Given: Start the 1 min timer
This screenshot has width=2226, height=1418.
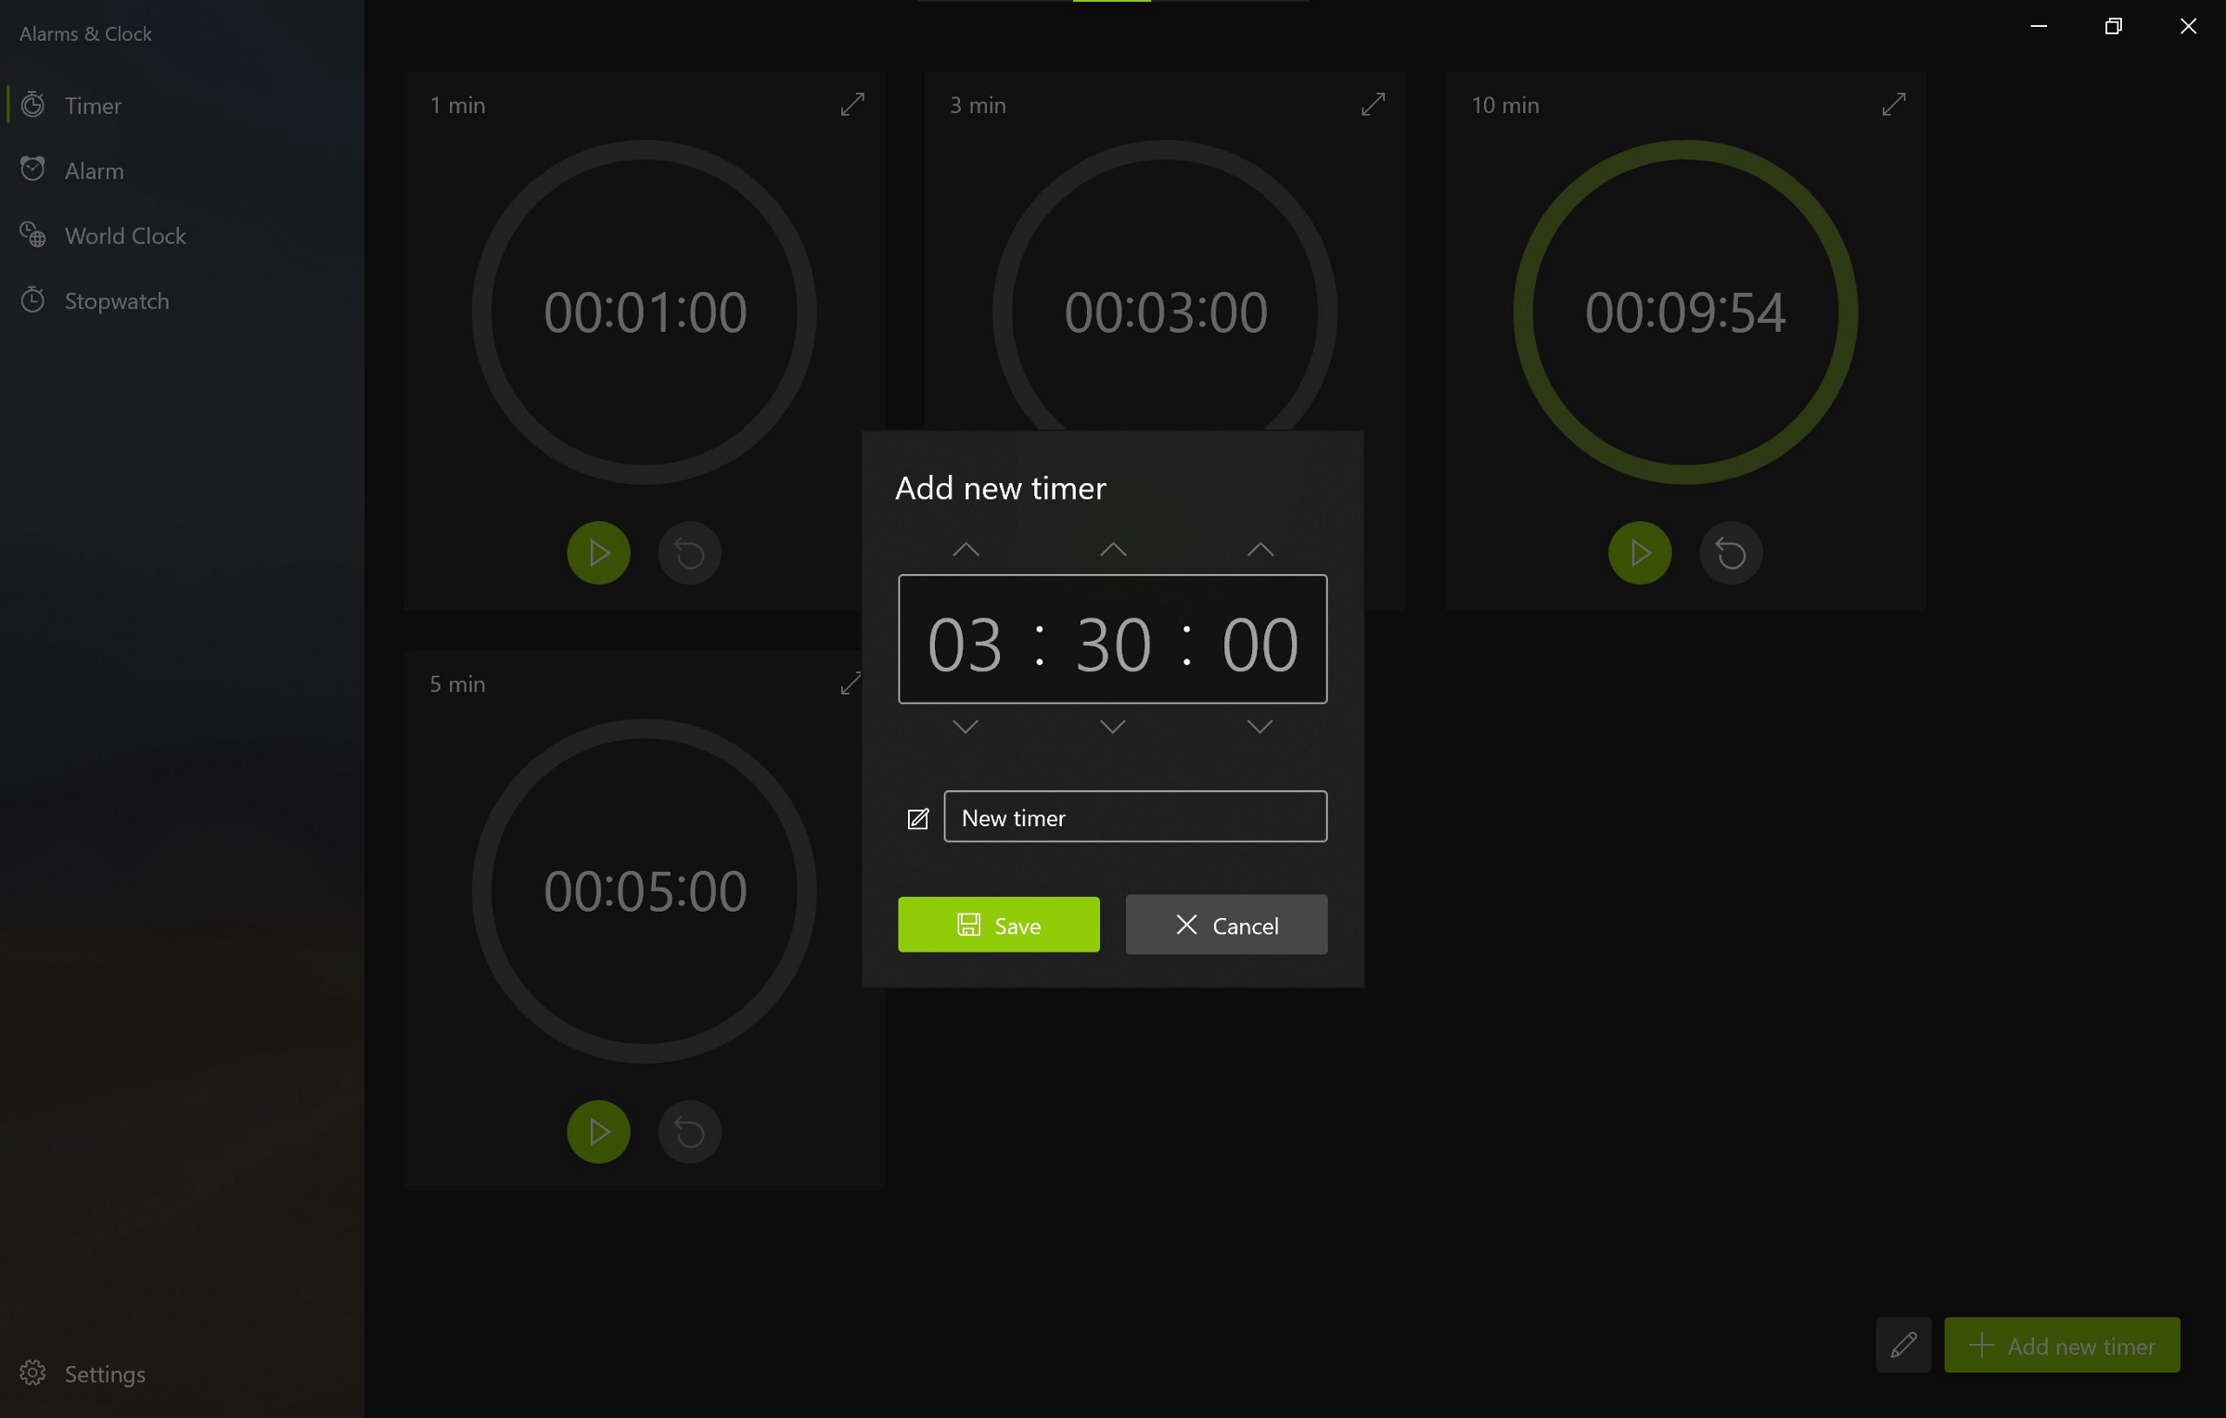Looking at the screenshot, I should [x=598, y=553].
